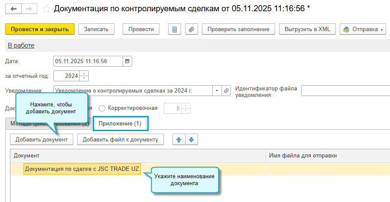Select the Документация по сделке с JSC TRADE UZ row

click(82, 169)
